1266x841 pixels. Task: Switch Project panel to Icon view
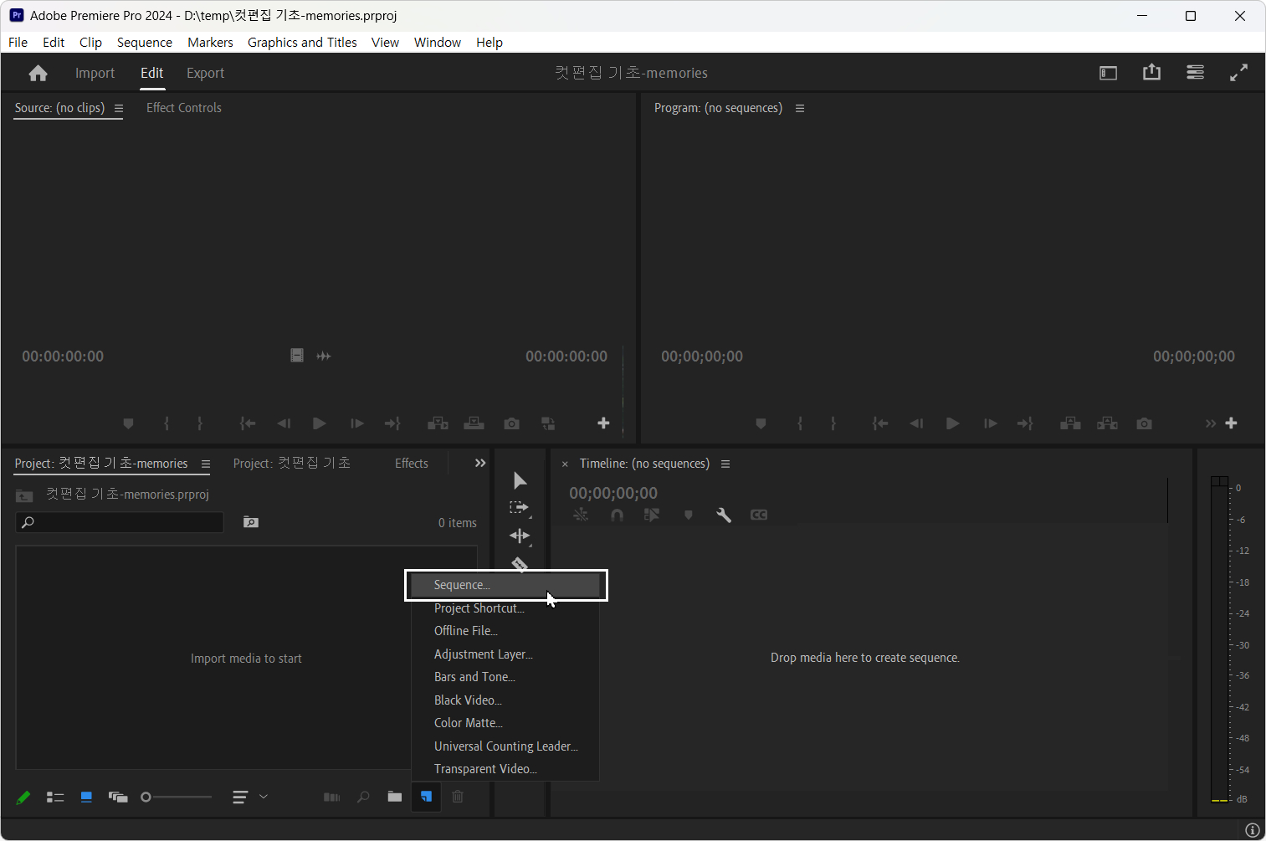click(x=86, y=797)
